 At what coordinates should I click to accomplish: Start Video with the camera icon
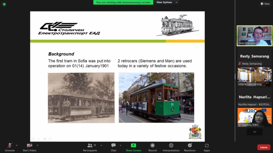click(29, 146)
